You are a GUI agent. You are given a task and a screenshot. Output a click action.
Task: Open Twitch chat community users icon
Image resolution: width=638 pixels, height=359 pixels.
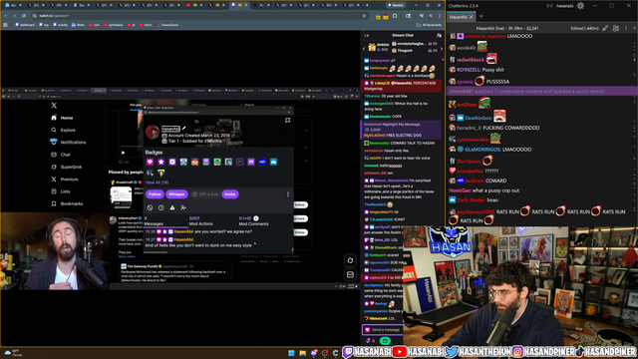[x=439, y=36]
